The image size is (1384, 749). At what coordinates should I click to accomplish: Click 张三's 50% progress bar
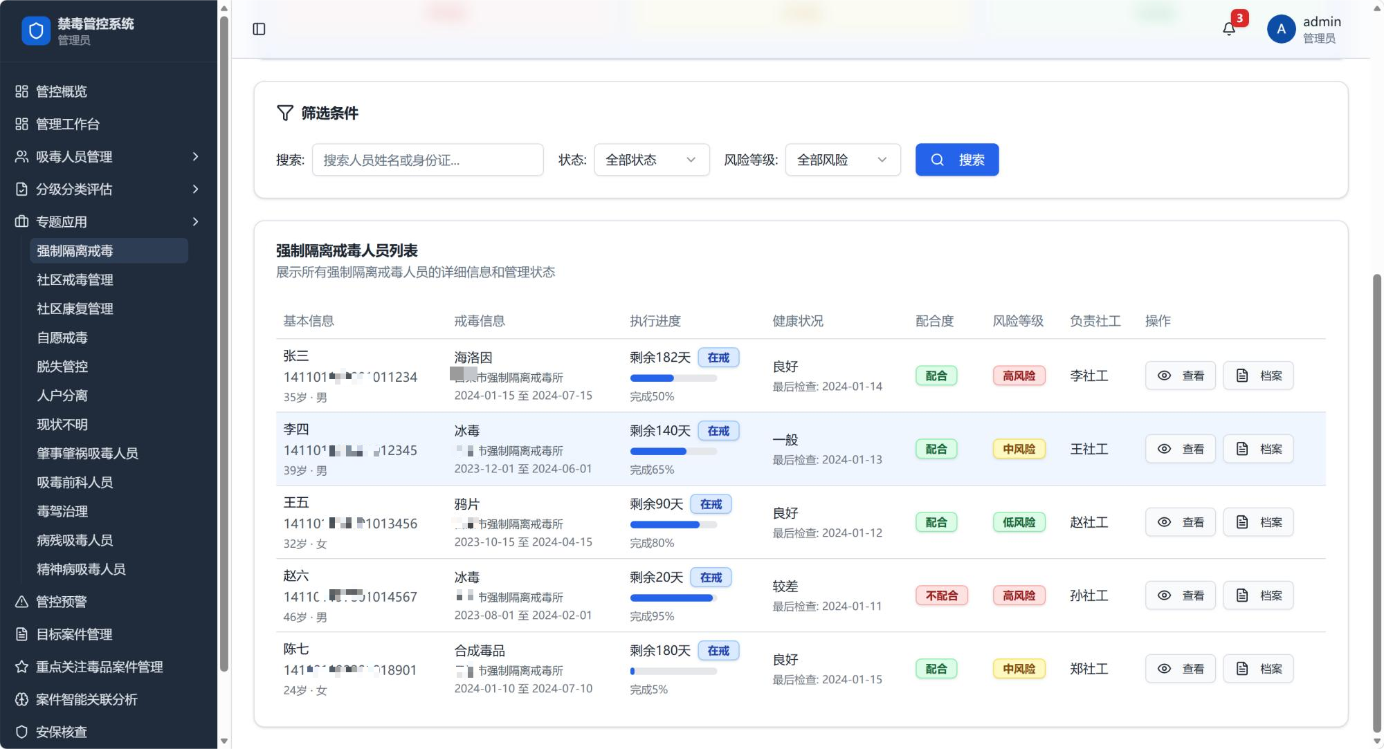click(x=673, y=378)
